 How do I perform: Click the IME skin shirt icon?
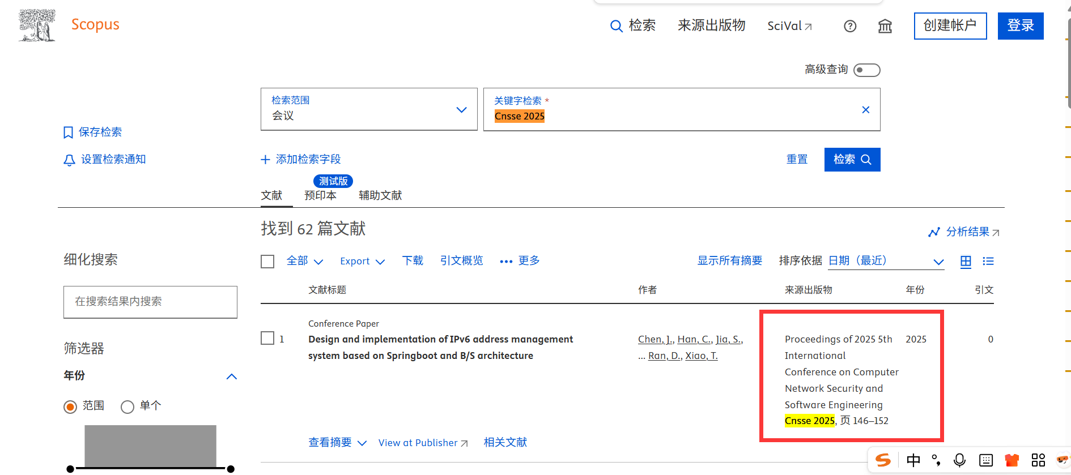coord(1011,460)
